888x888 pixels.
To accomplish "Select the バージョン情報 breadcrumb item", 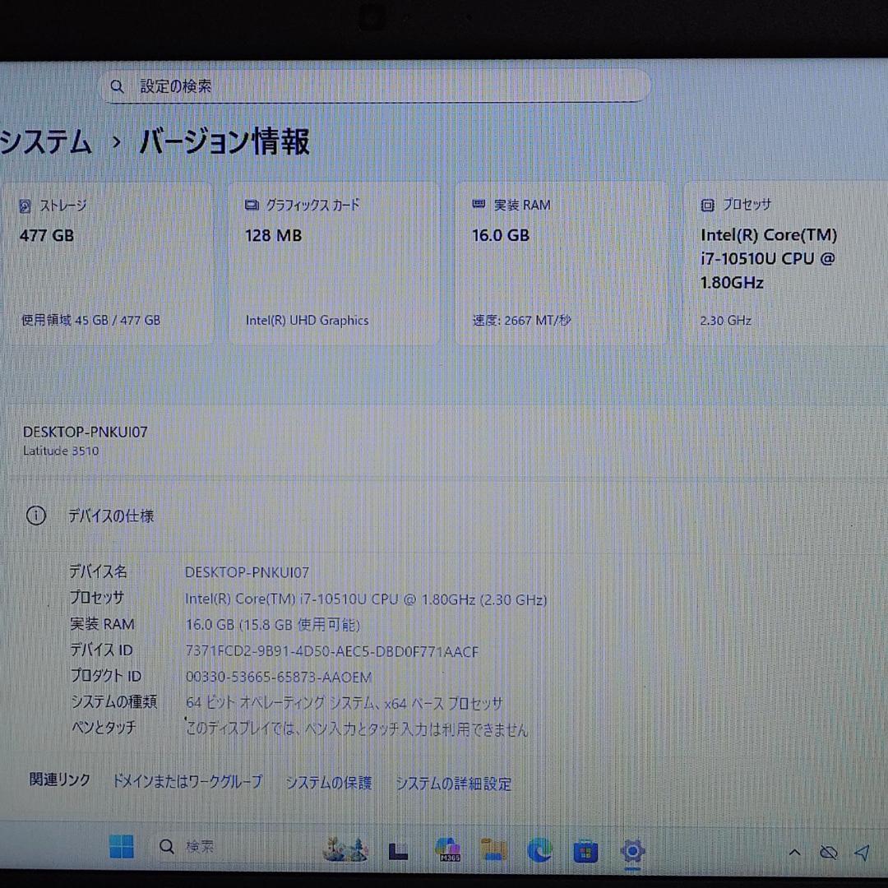I will [x=224, y=142].
